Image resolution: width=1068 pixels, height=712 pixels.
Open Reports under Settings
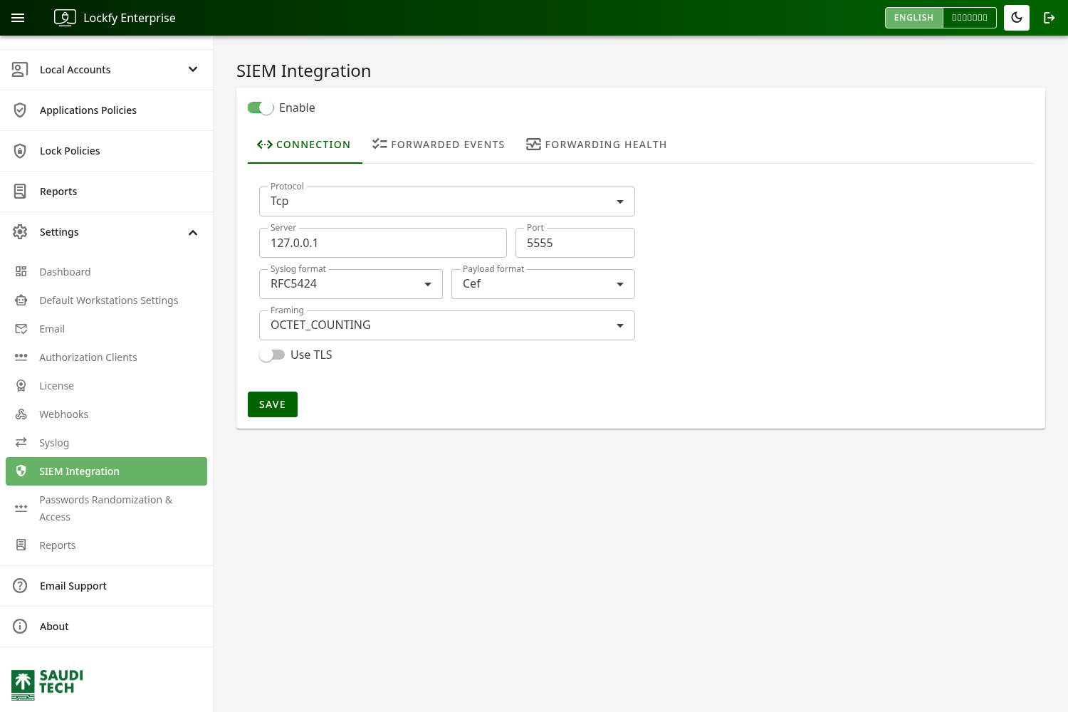tap(106, 545)
